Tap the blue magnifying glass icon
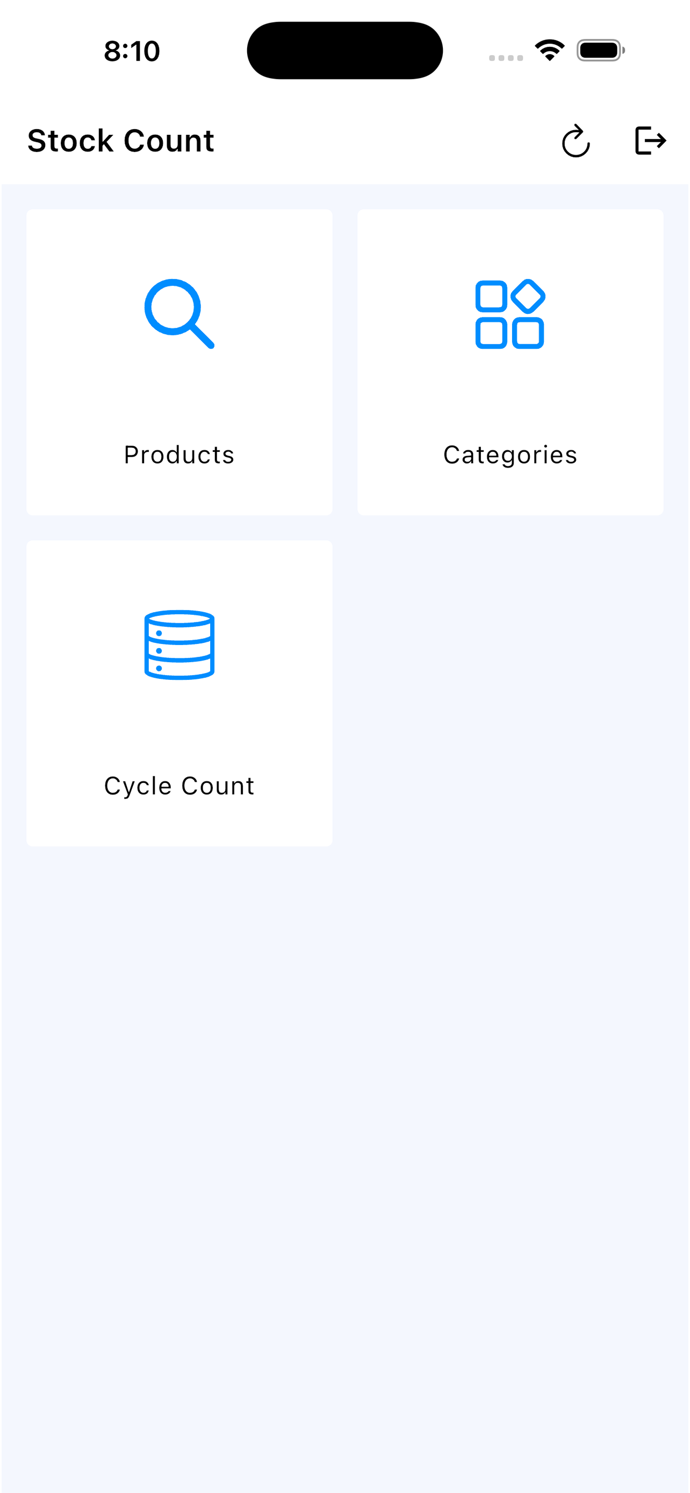 (x=179, y=313)
